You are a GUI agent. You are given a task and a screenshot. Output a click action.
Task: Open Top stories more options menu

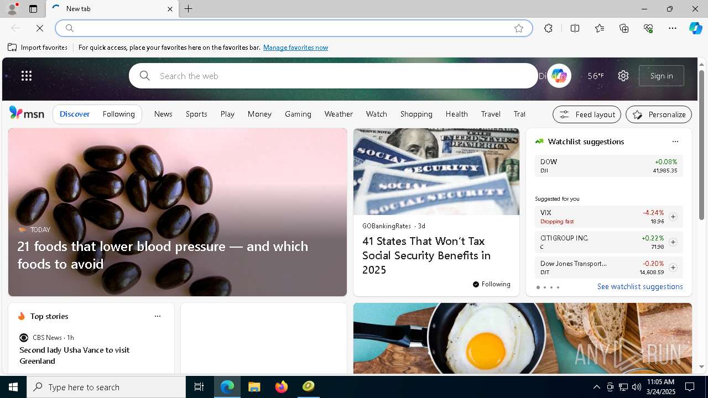coord(158,316)
